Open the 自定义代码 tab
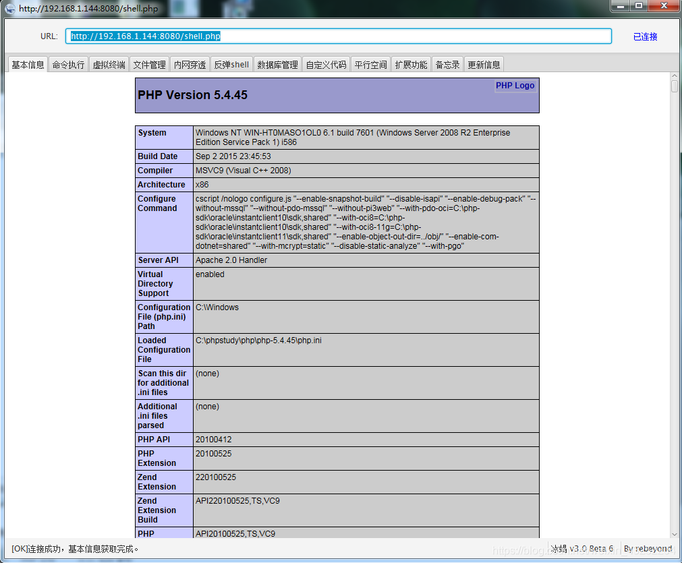Screen dimensions: 682x563 [x=326, y=65]
